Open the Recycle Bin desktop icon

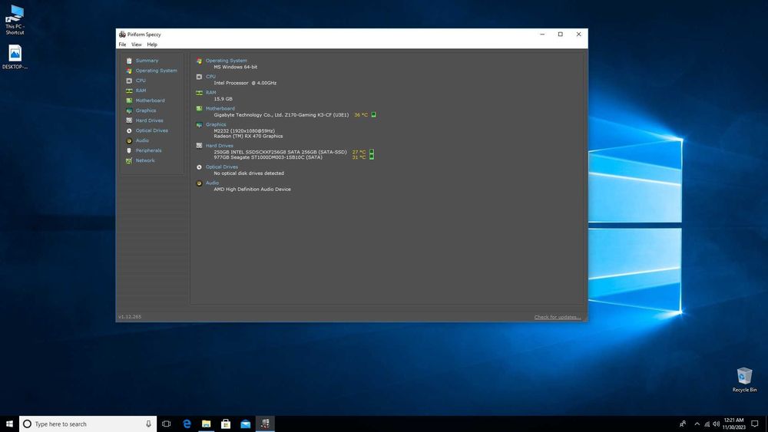(x=744, y=380)
